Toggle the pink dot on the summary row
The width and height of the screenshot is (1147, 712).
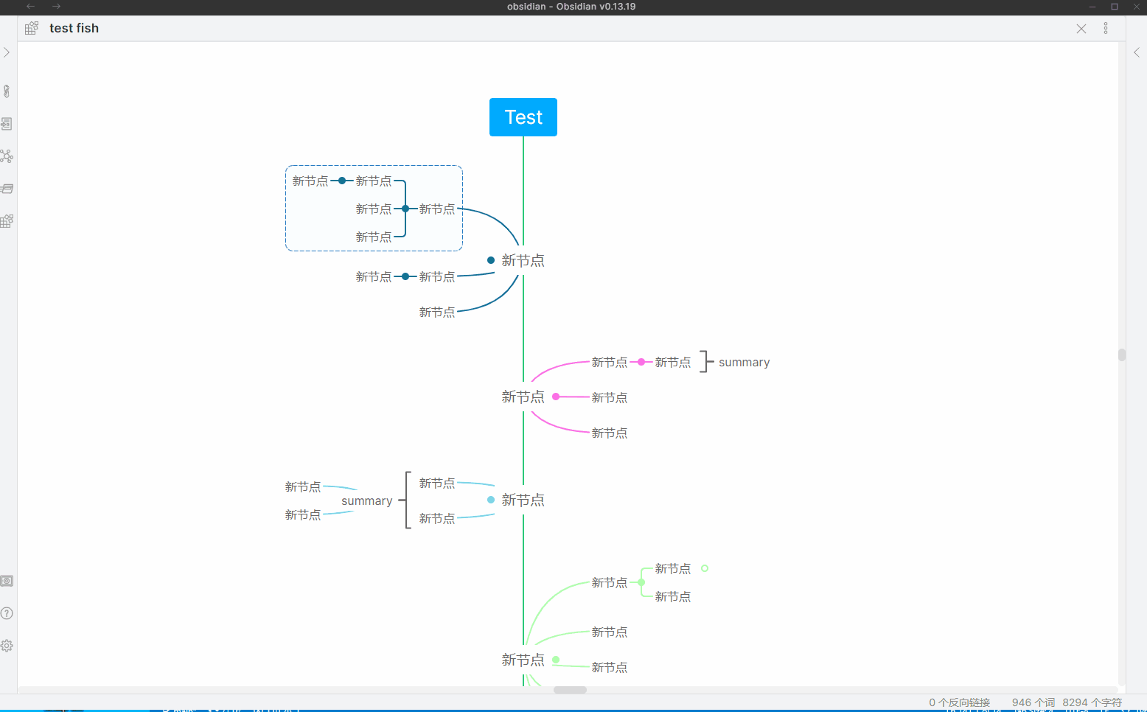tap(641, 362)
